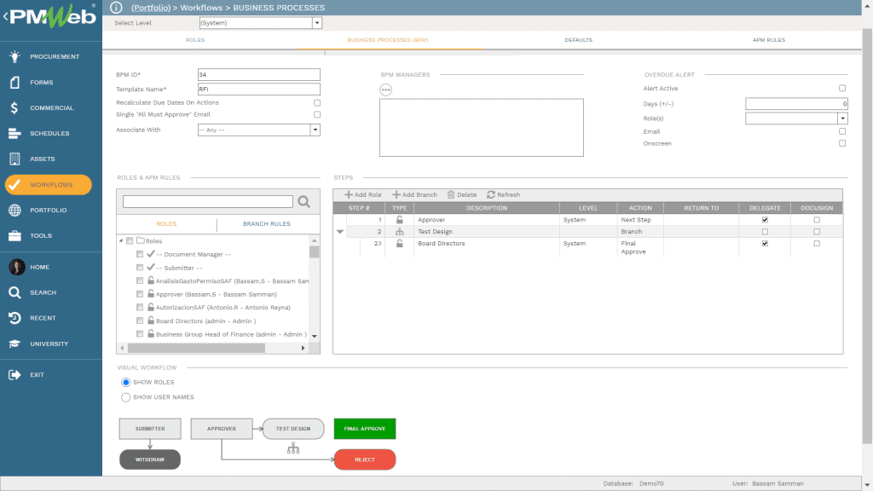Screen dimensions: 873x491
Task: Open the overdue Role(s) dropdown
Action: [842, 118]
